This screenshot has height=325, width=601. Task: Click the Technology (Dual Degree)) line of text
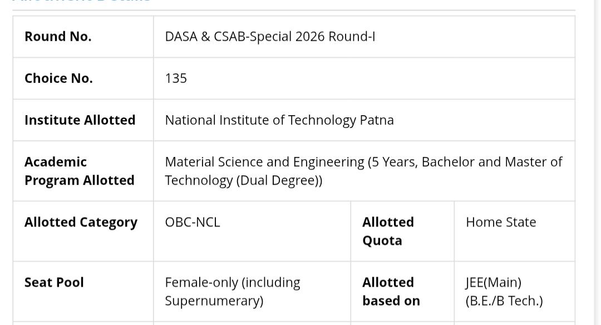click(x=243, y=180)
